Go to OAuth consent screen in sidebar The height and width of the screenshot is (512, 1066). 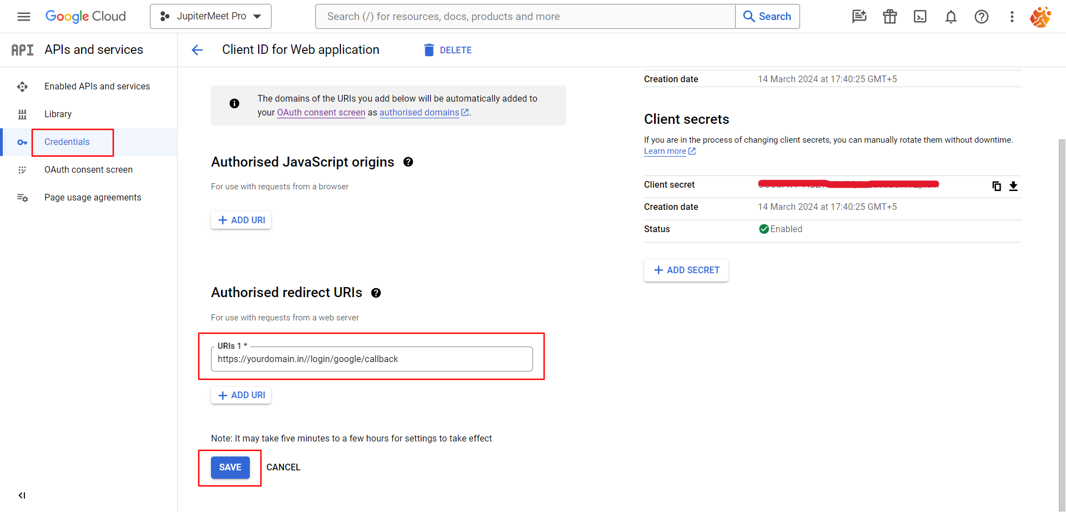click(88, 170)
